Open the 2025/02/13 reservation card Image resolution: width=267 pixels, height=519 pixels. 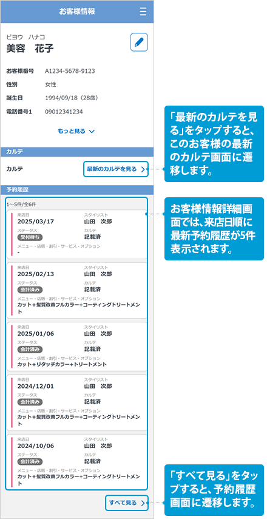point(76,291)
